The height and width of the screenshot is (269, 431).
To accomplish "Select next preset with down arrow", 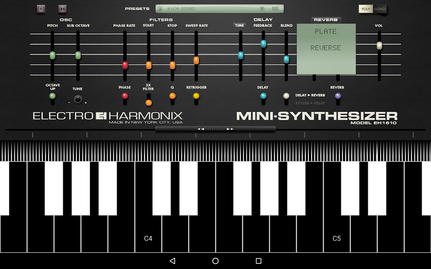I will (x=262, y=9).
